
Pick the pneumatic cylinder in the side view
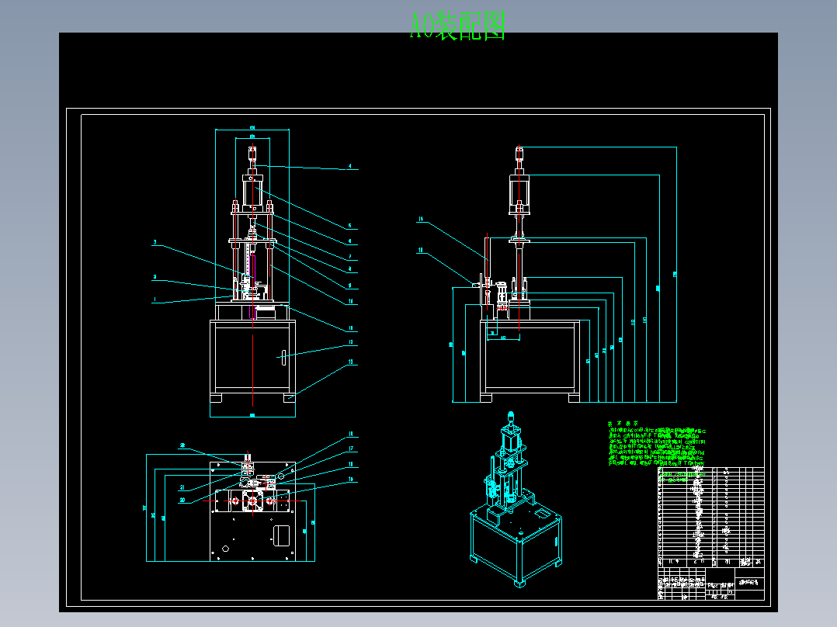pos(519,193)
